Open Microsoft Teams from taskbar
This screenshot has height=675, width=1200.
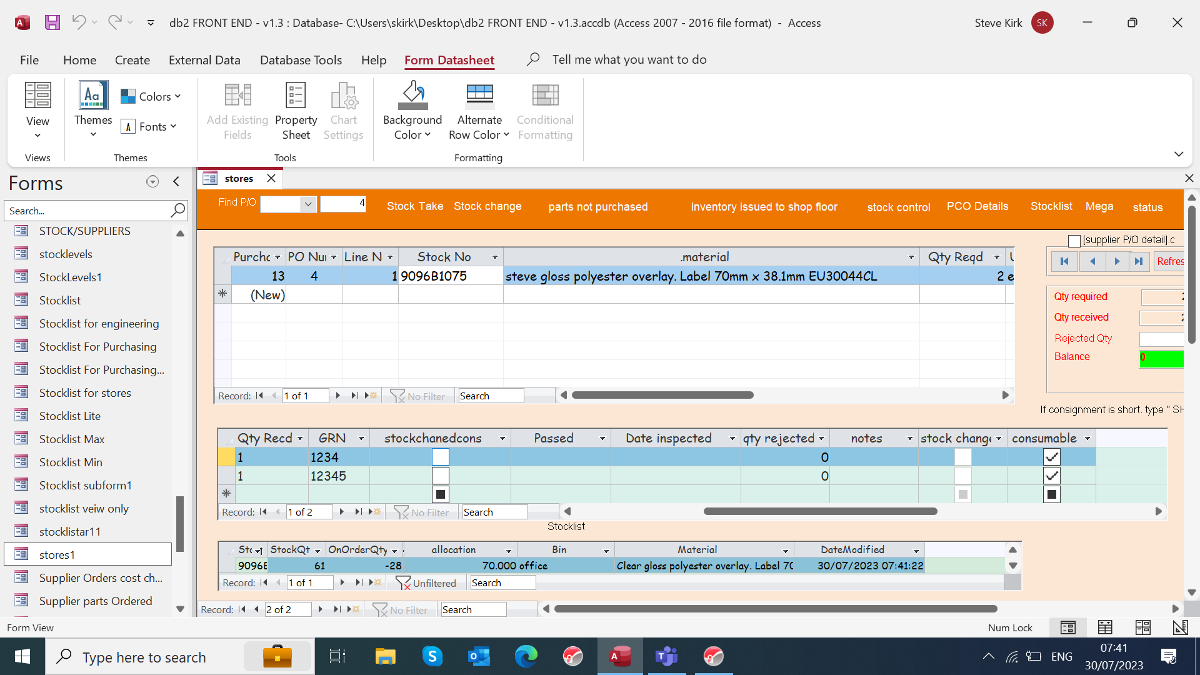click(666, 656)
